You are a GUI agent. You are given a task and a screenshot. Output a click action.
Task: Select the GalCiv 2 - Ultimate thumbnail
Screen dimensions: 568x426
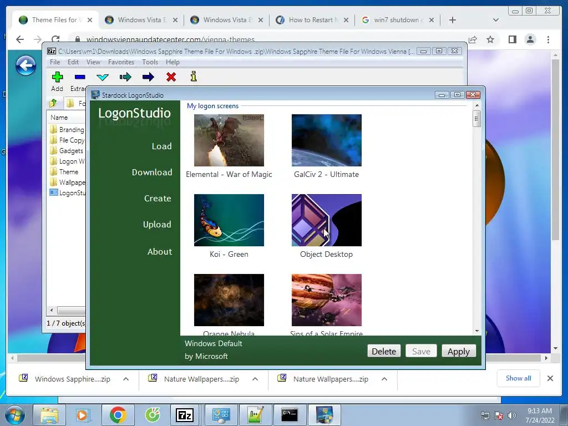click(326, 140)
